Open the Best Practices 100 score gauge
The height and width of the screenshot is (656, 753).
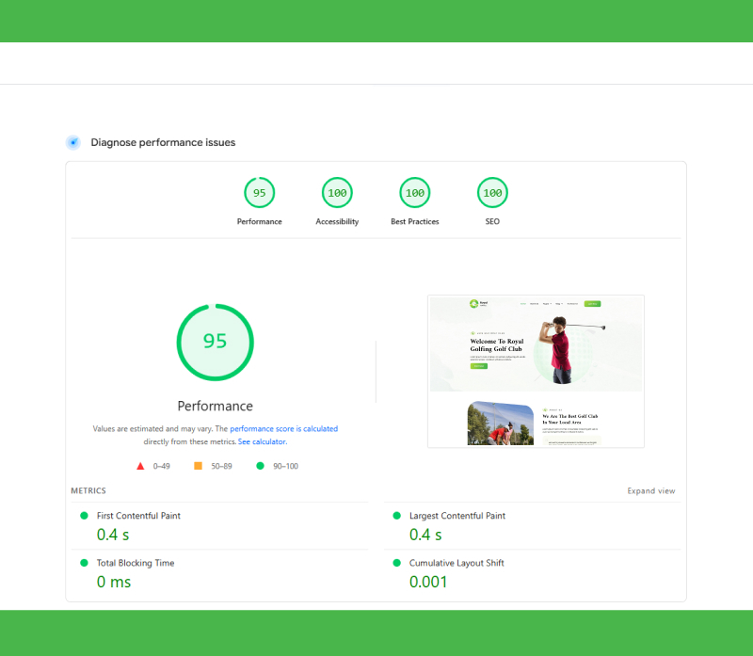coord(414,193)
